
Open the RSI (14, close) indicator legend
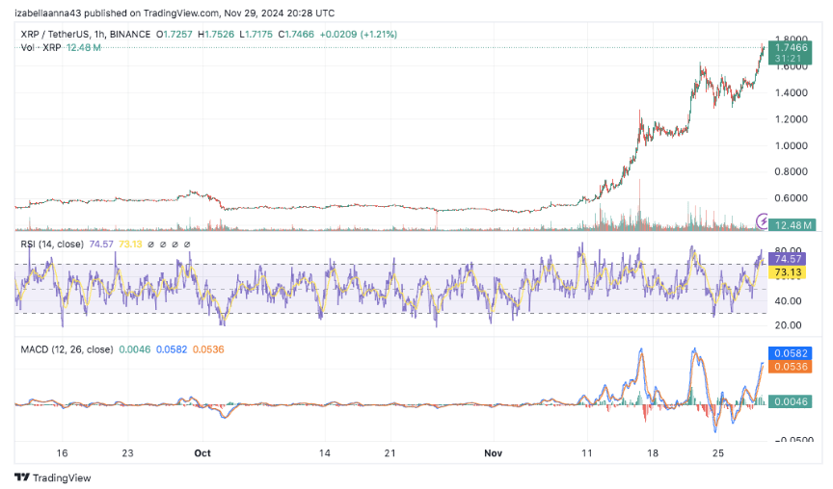click(52, 244)
